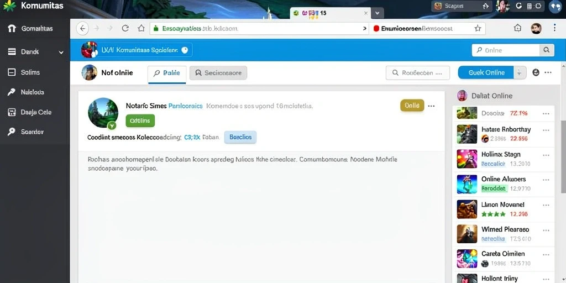
Task: Click the Careta Oimiten game thumbnail
Action: point(467,259)
